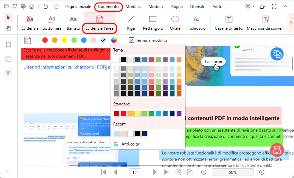Viewport: 294px width, 178px height.
Task: Choose the Barrato strikethrough tool
Action: [x=73, y=23]
